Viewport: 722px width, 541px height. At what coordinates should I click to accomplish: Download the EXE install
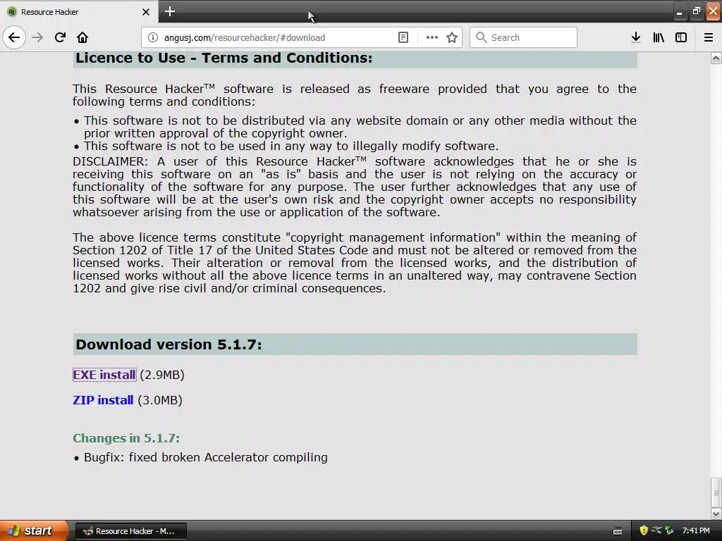[104, 375]
